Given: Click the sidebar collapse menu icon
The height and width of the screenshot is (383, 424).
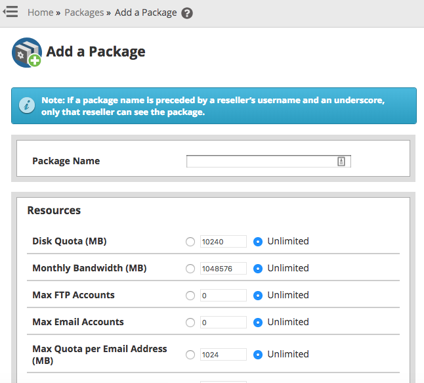Looking at the screenshot, I should pos(11,12).
